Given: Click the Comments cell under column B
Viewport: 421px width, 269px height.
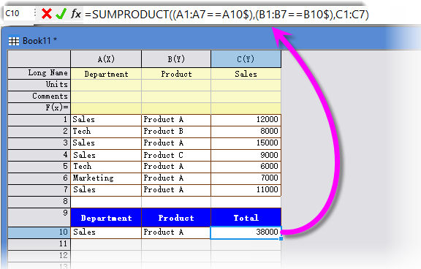Looking at the screenshot, I should (x=176, y=96).
